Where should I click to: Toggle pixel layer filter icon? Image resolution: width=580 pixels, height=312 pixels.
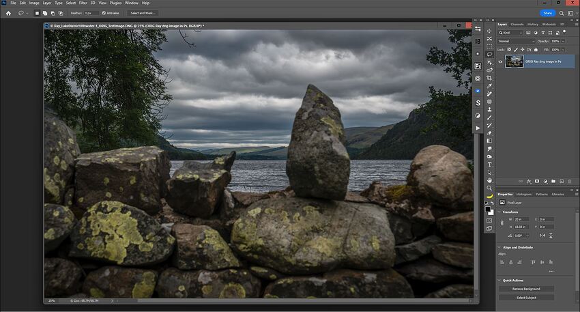tap(528, 33)
